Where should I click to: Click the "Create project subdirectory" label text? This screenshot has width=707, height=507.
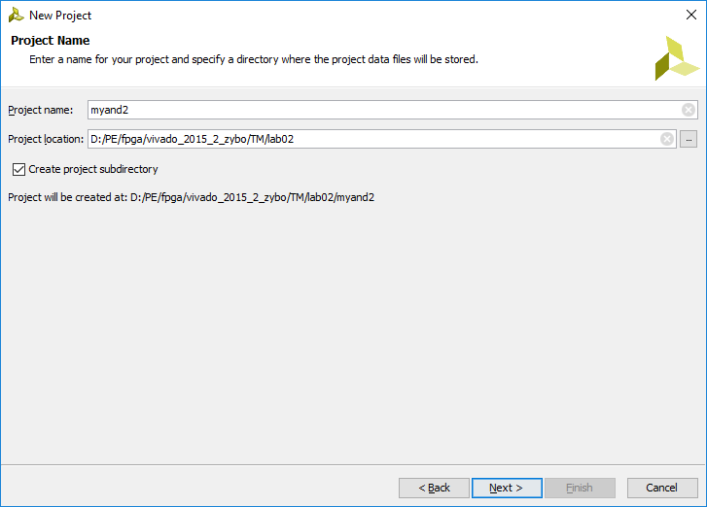[x=93, y=169]
